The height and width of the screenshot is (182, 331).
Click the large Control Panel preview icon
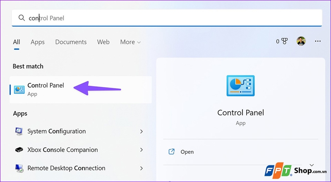tap(240, 89)
